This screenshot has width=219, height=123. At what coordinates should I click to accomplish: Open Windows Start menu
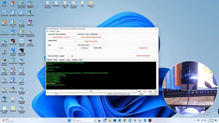pos(69,120)
